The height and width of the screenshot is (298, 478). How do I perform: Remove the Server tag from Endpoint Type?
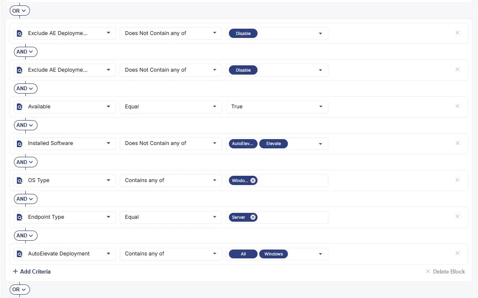point(253,217)
